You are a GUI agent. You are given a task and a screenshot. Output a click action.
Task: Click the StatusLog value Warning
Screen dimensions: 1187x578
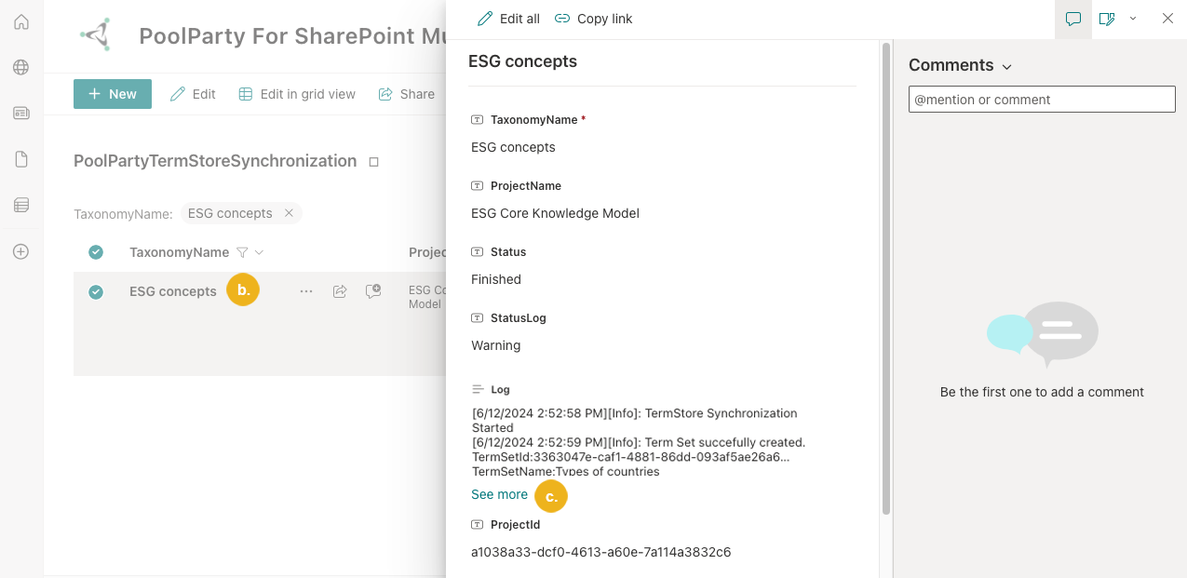(496, 345)
